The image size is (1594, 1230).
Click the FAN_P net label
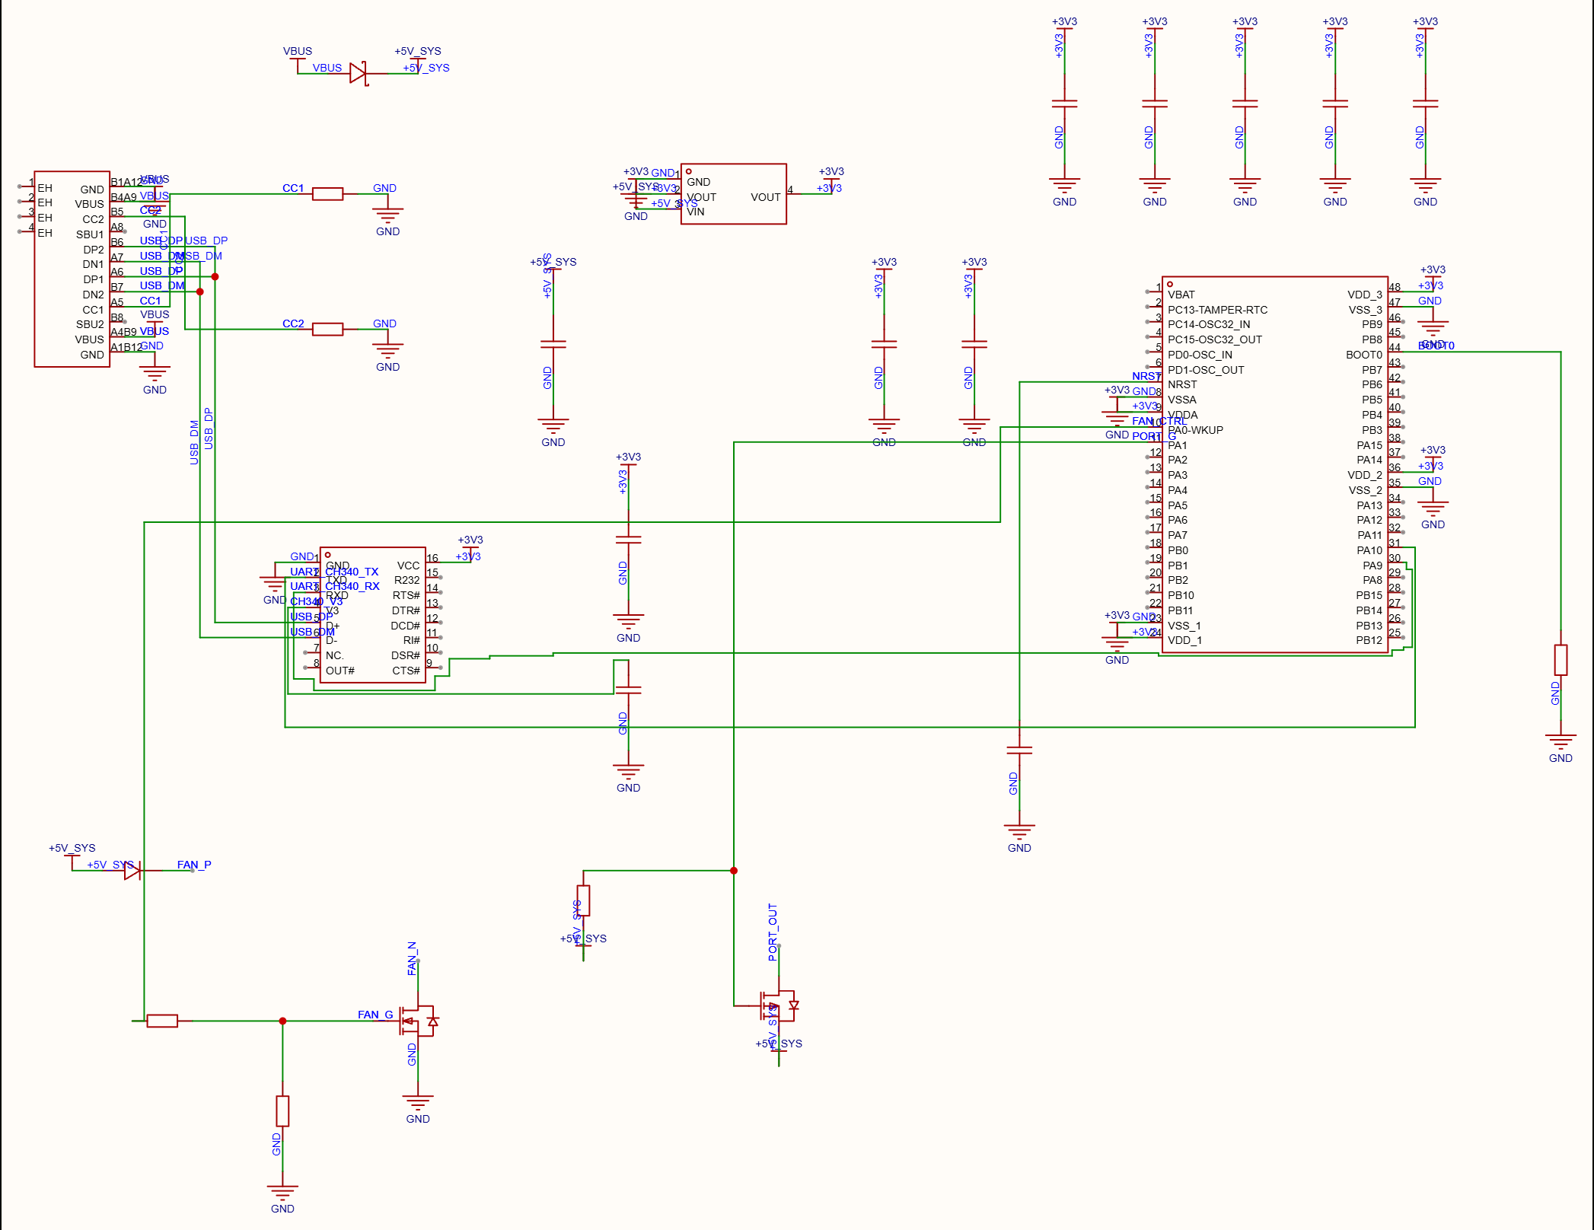[x=194, y=865]
